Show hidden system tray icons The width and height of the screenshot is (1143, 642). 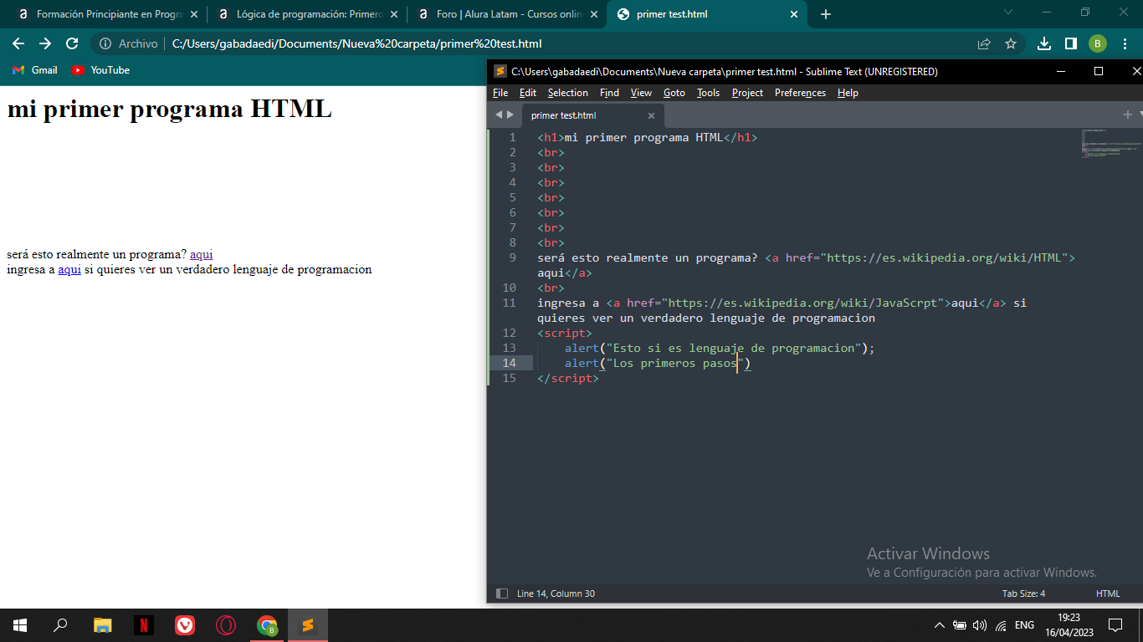(940, 625)
